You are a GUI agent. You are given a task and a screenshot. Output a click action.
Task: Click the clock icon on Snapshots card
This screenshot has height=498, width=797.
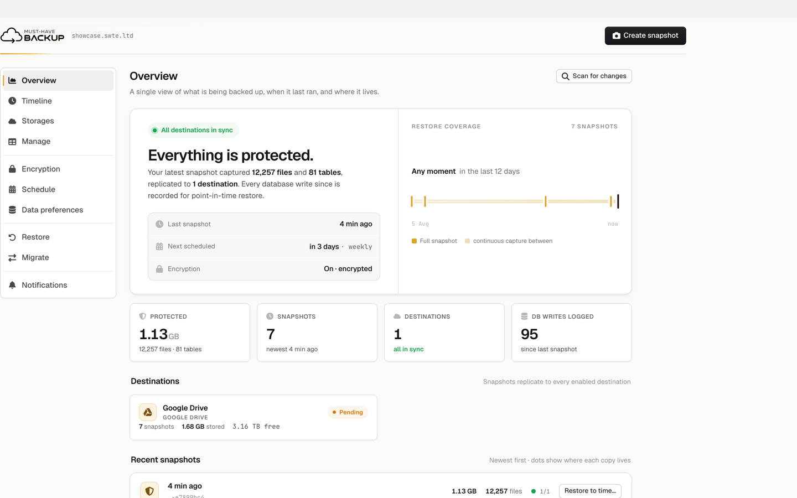(x=270, y=317)
